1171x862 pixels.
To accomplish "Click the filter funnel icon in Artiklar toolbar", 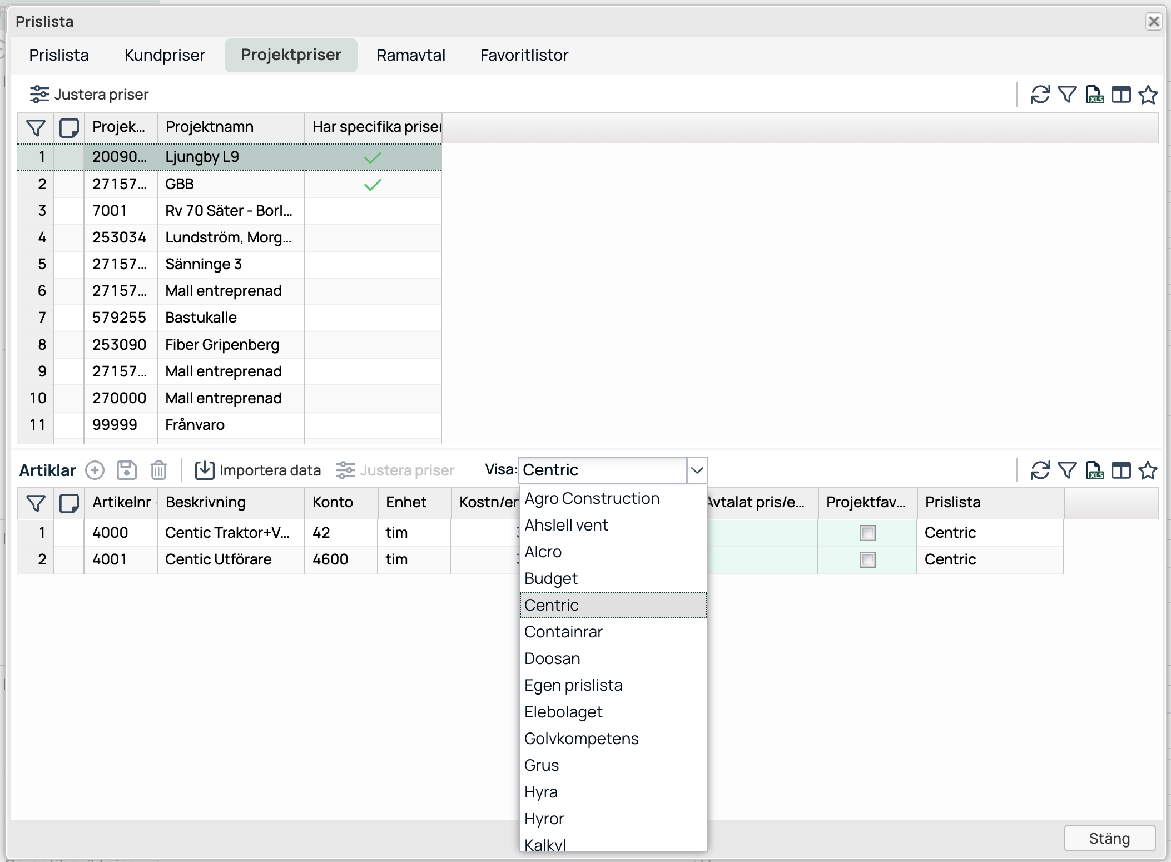I will [1067, 470].
